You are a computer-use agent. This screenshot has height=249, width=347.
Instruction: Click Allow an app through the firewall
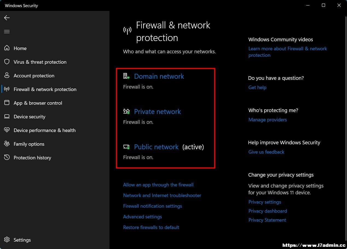pyautogui.click(x=158, y=185)
